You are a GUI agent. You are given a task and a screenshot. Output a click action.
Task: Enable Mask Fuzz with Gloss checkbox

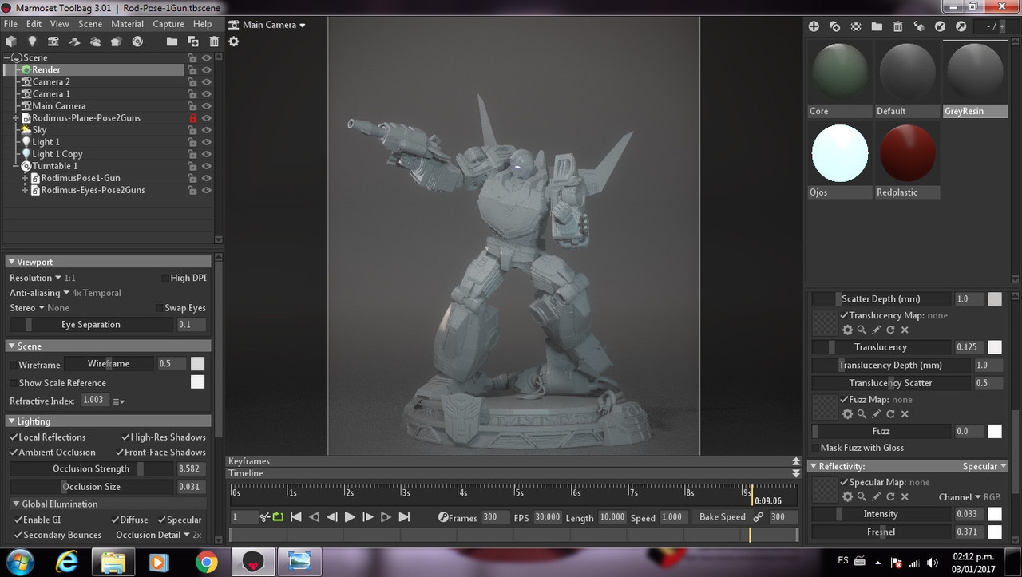pos(814,448)
